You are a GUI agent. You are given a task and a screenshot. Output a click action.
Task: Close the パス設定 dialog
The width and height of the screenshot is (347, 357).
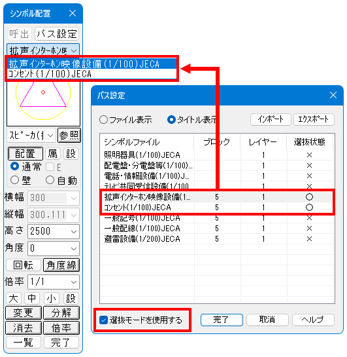[333, 95]
